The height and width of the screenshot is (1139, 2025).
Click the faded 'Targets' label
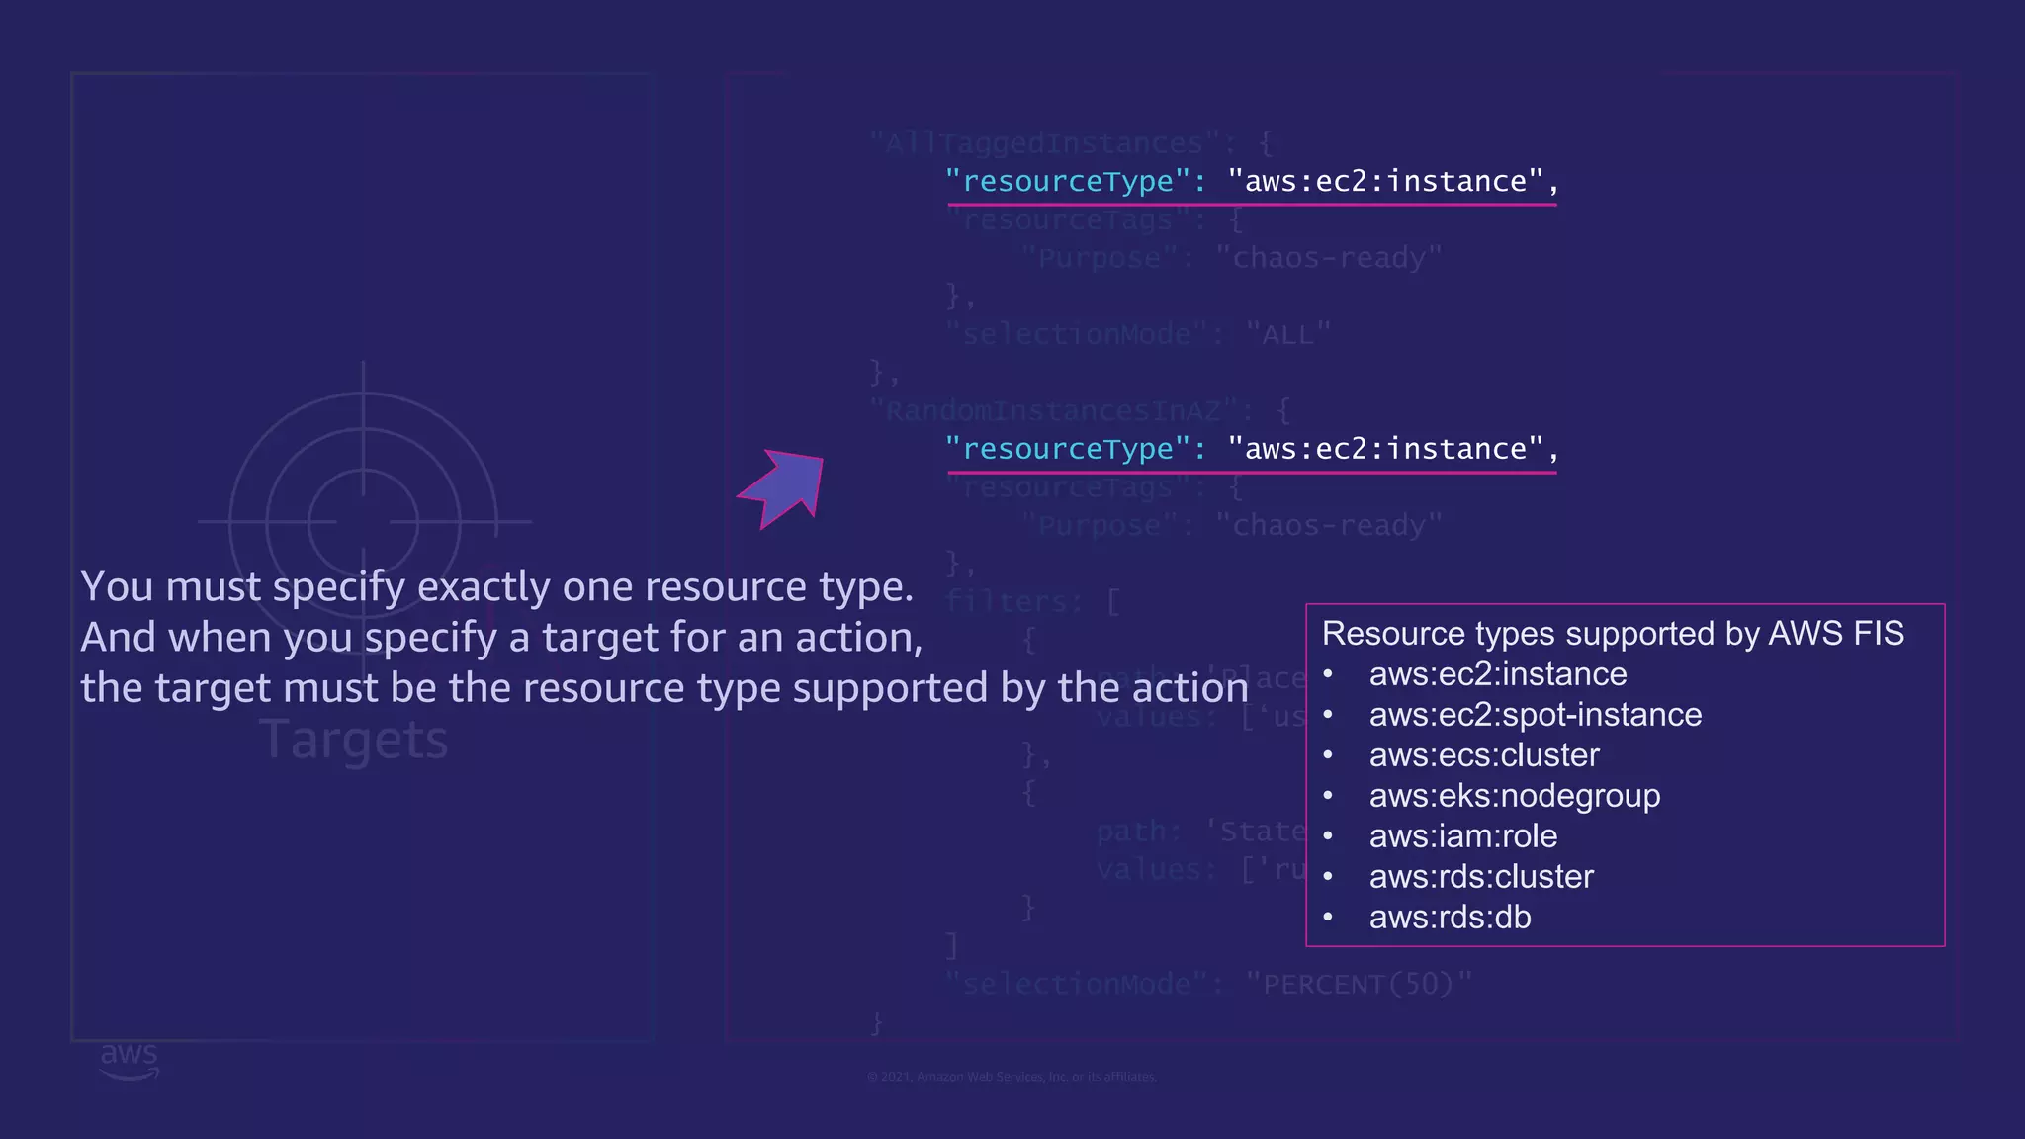coord(353,740)
